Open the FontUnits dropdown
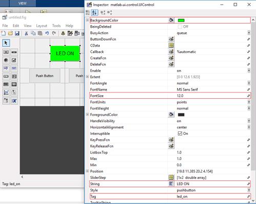Screen dimensions: 256x204 (249, 102)
